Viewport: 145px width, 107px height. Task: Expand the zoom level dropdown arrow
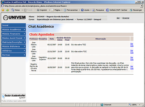[x=140, y=105]
